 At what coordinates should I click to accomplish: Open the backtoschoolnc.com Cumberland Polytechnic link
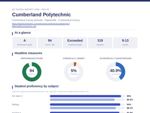41,24
